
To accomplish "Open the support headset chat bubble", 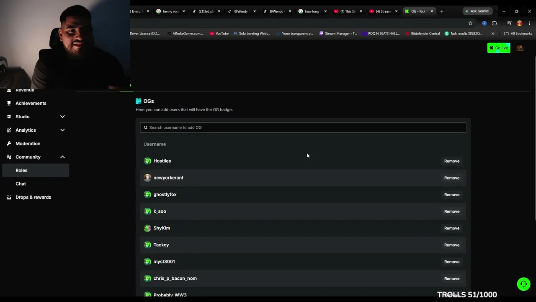I will point(523,284).
